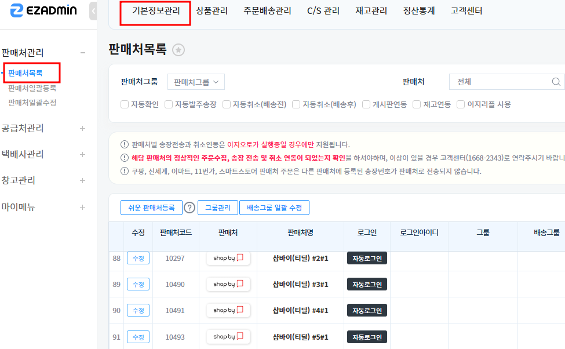565x349 pixels.
Task: Check the 이지리플 사용 option
Action: 461,104
